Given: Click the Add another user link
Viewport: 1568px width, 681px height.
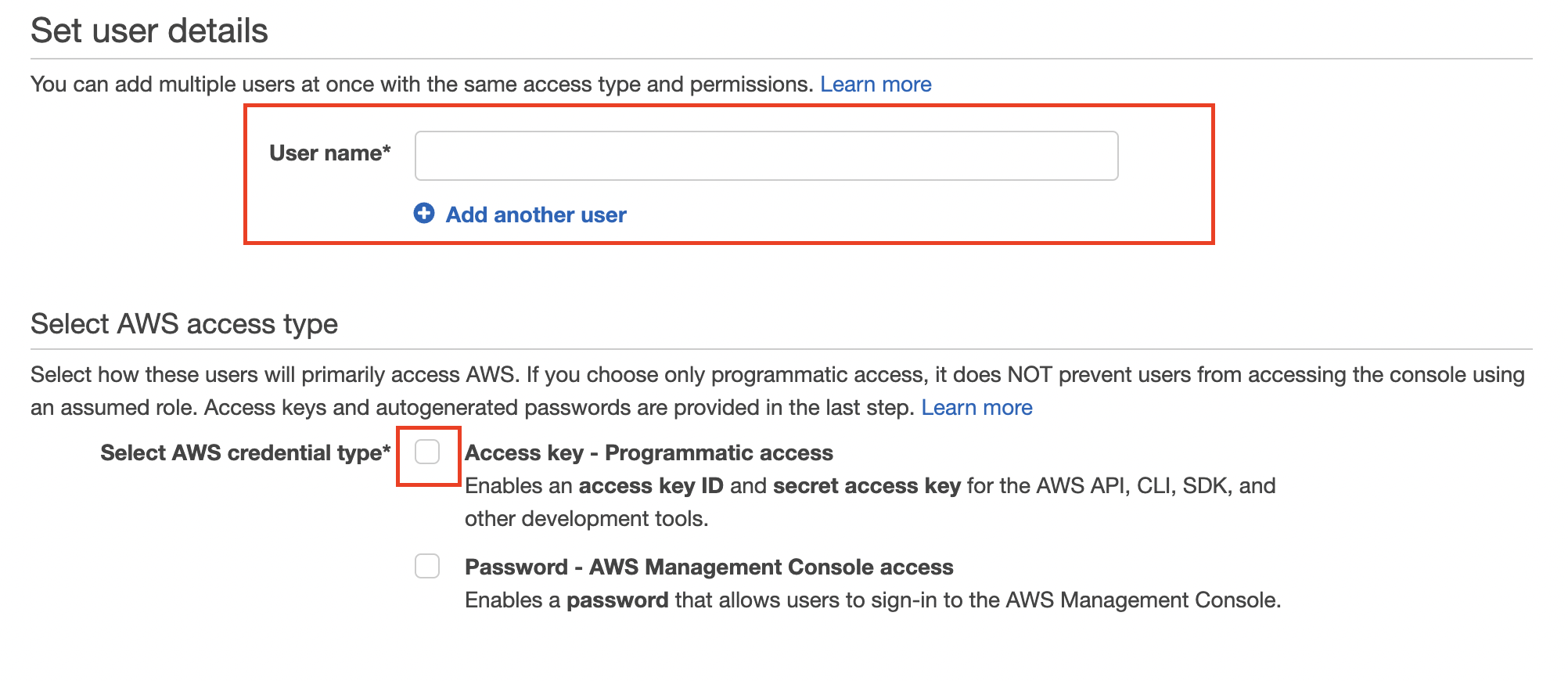Looking at the screenshot, I should point(536,214).
